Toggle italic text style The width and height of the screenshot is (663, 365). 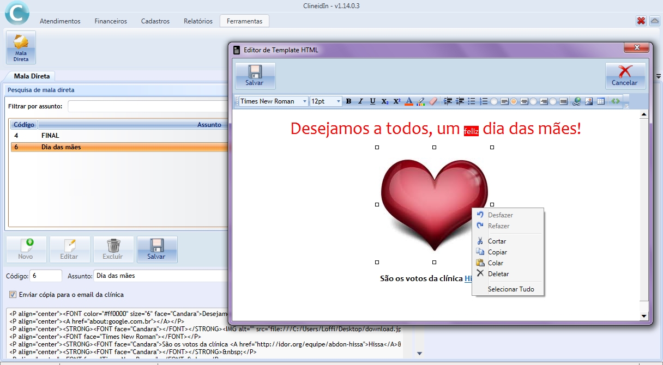[360, 101]
